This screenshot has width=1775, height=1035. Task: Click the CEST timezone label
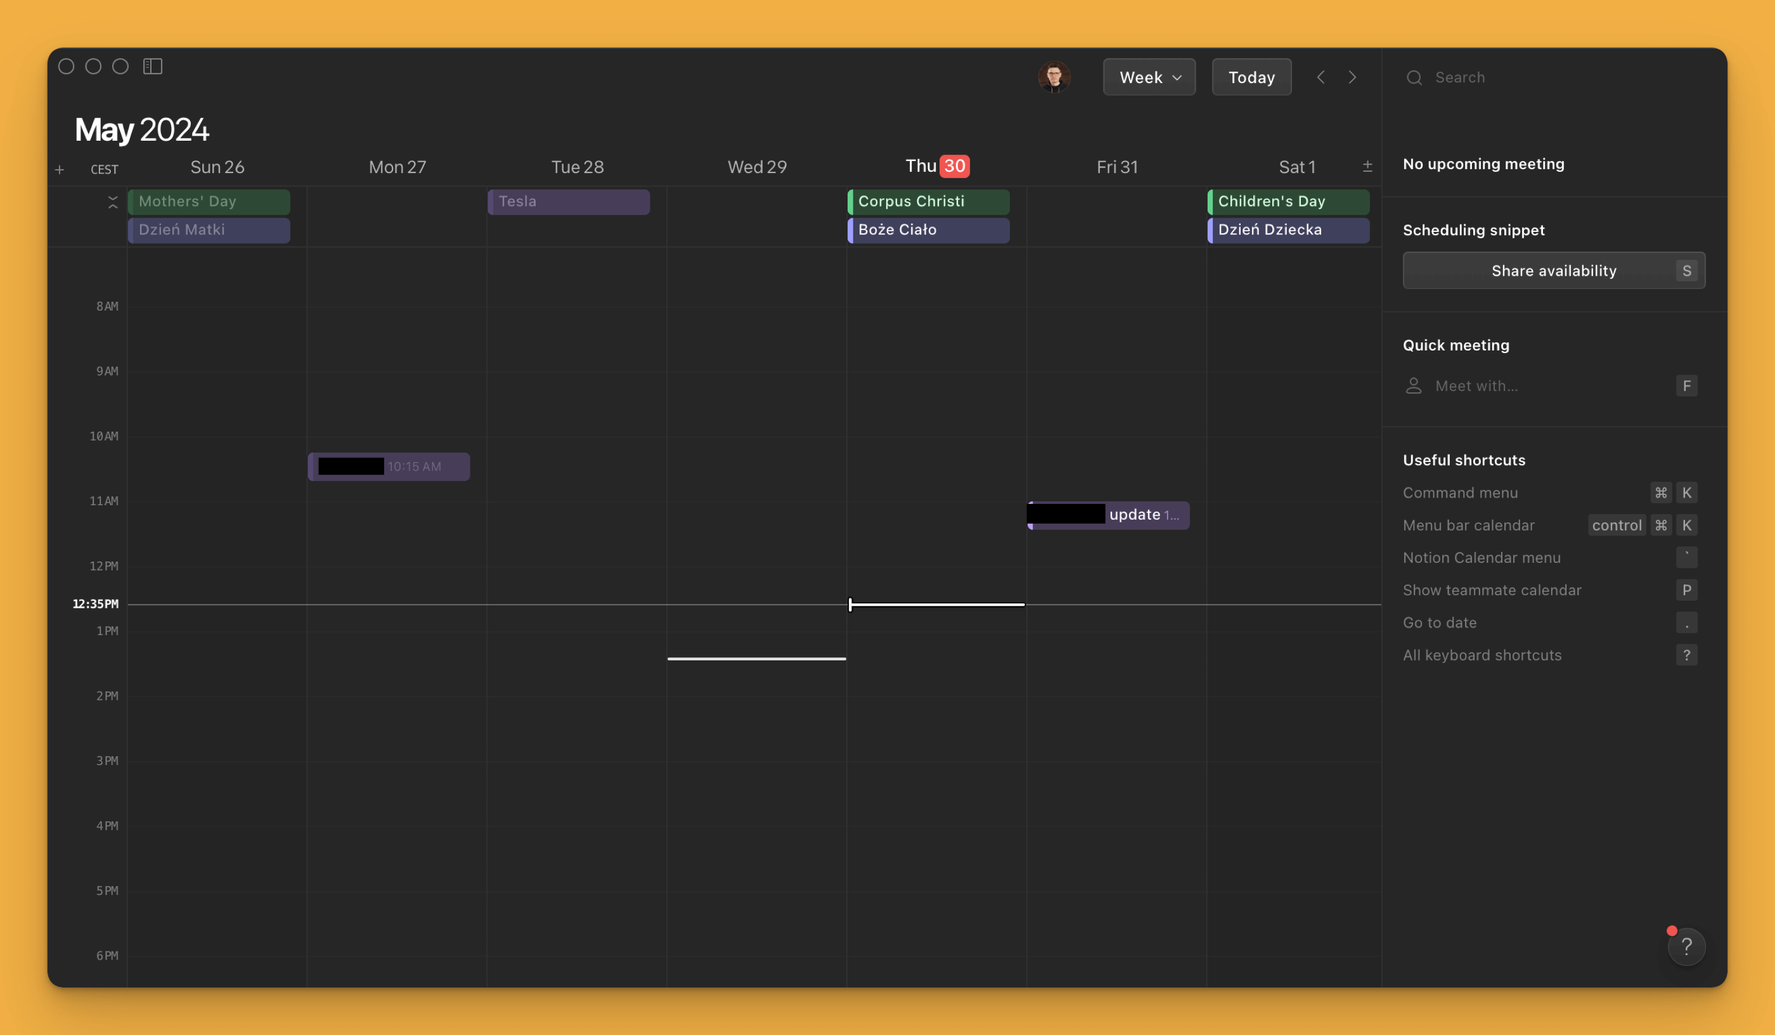[104, 170]
